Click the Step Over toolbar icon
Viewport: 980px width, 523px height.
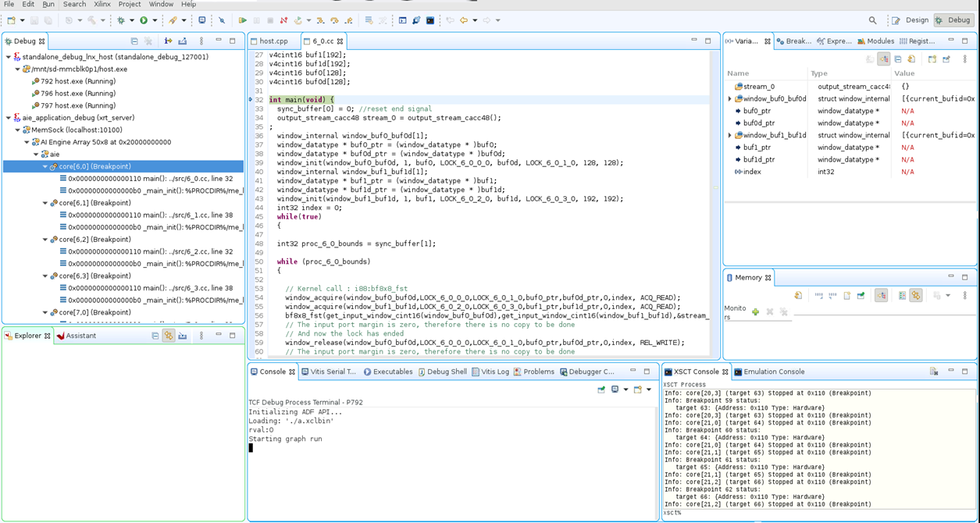pyautogui.click(x=334, y=20)
